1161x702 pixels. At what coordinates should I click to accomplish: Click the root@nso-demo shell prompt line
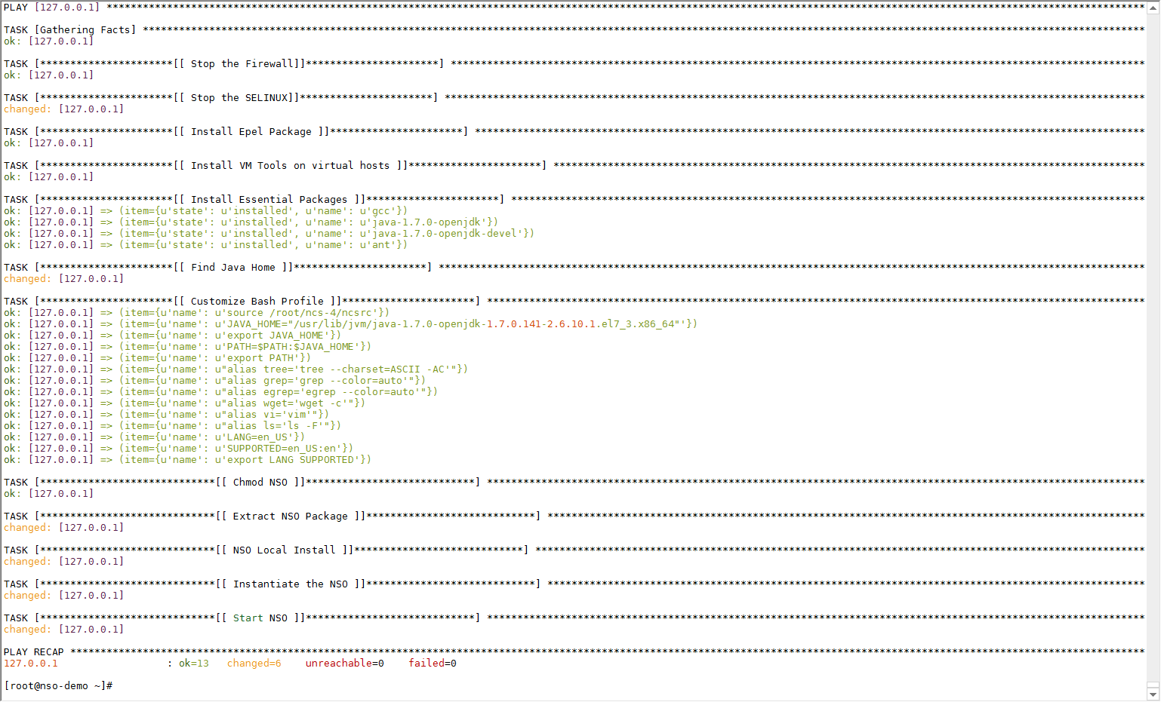(x=58, y=685)
